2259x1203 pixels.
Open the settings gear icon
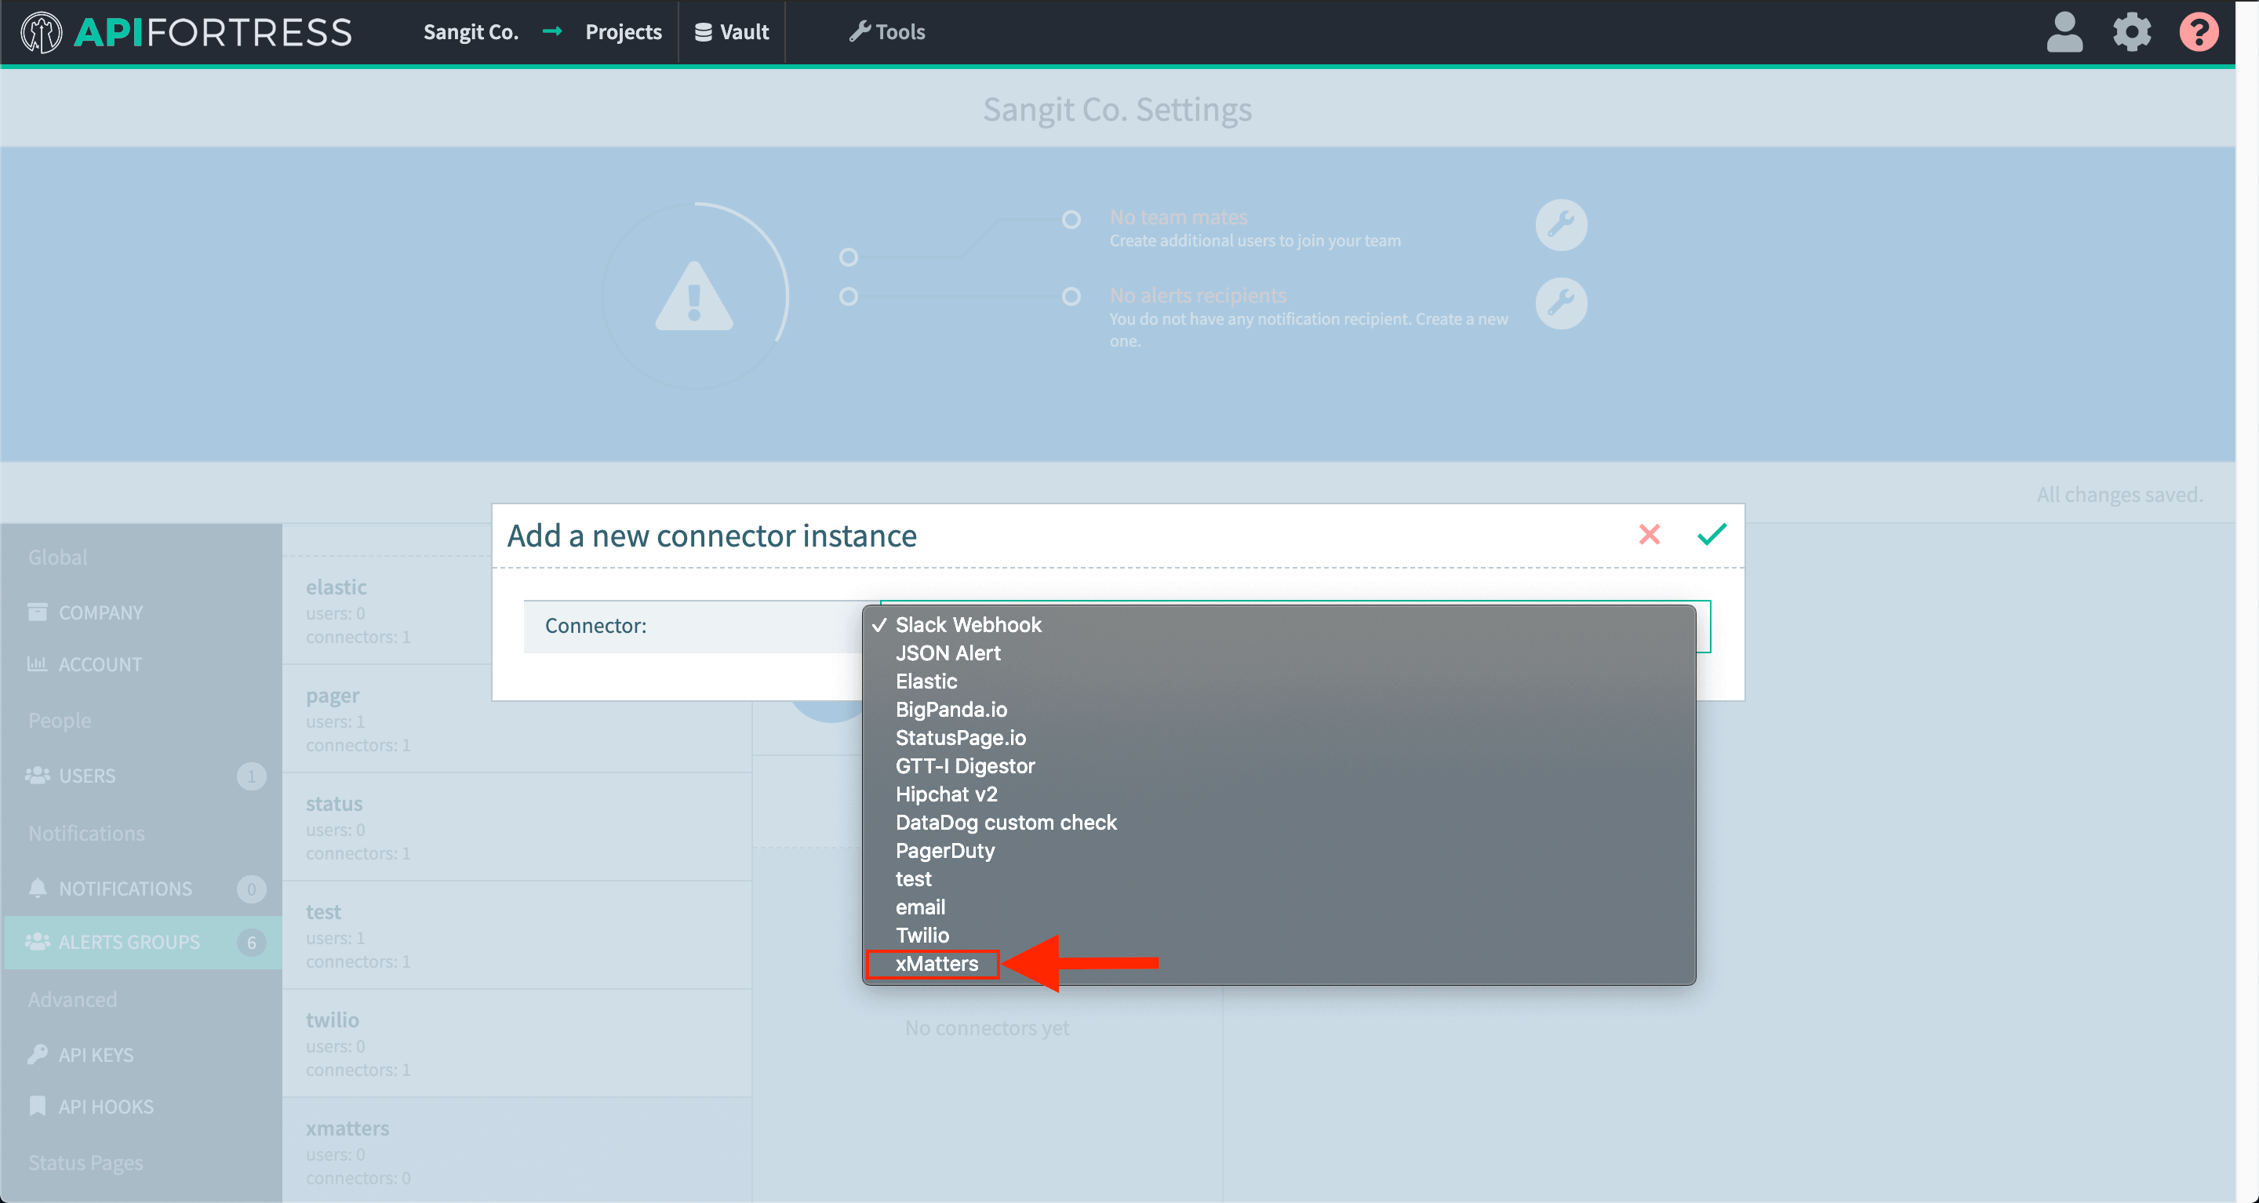coord(2131,32)
